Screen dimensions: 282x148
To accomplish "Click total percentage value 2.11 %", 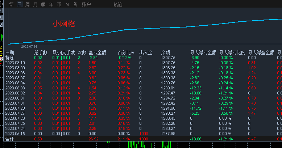I will pos(124,139).
